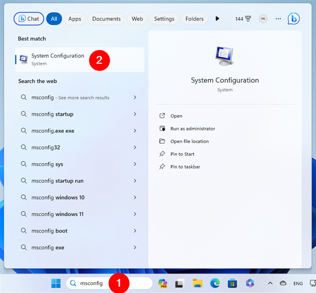Click the Windows Start button
Screen dimensions: 316x293
[57, 283]
